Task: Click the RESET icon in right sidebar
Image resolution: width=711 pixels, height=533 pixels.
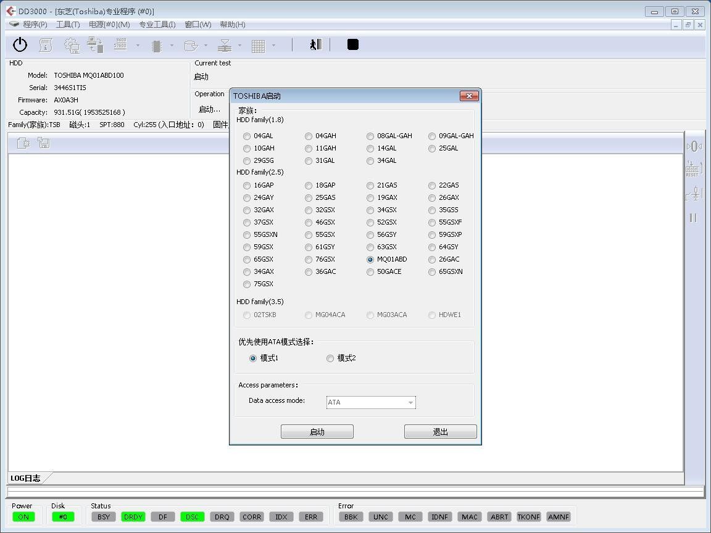Action: pos(693,168)
